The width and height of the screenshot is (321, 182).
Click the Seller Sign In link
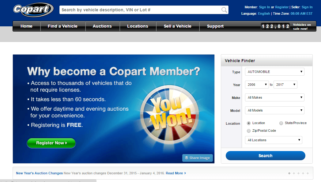[307, 7]
